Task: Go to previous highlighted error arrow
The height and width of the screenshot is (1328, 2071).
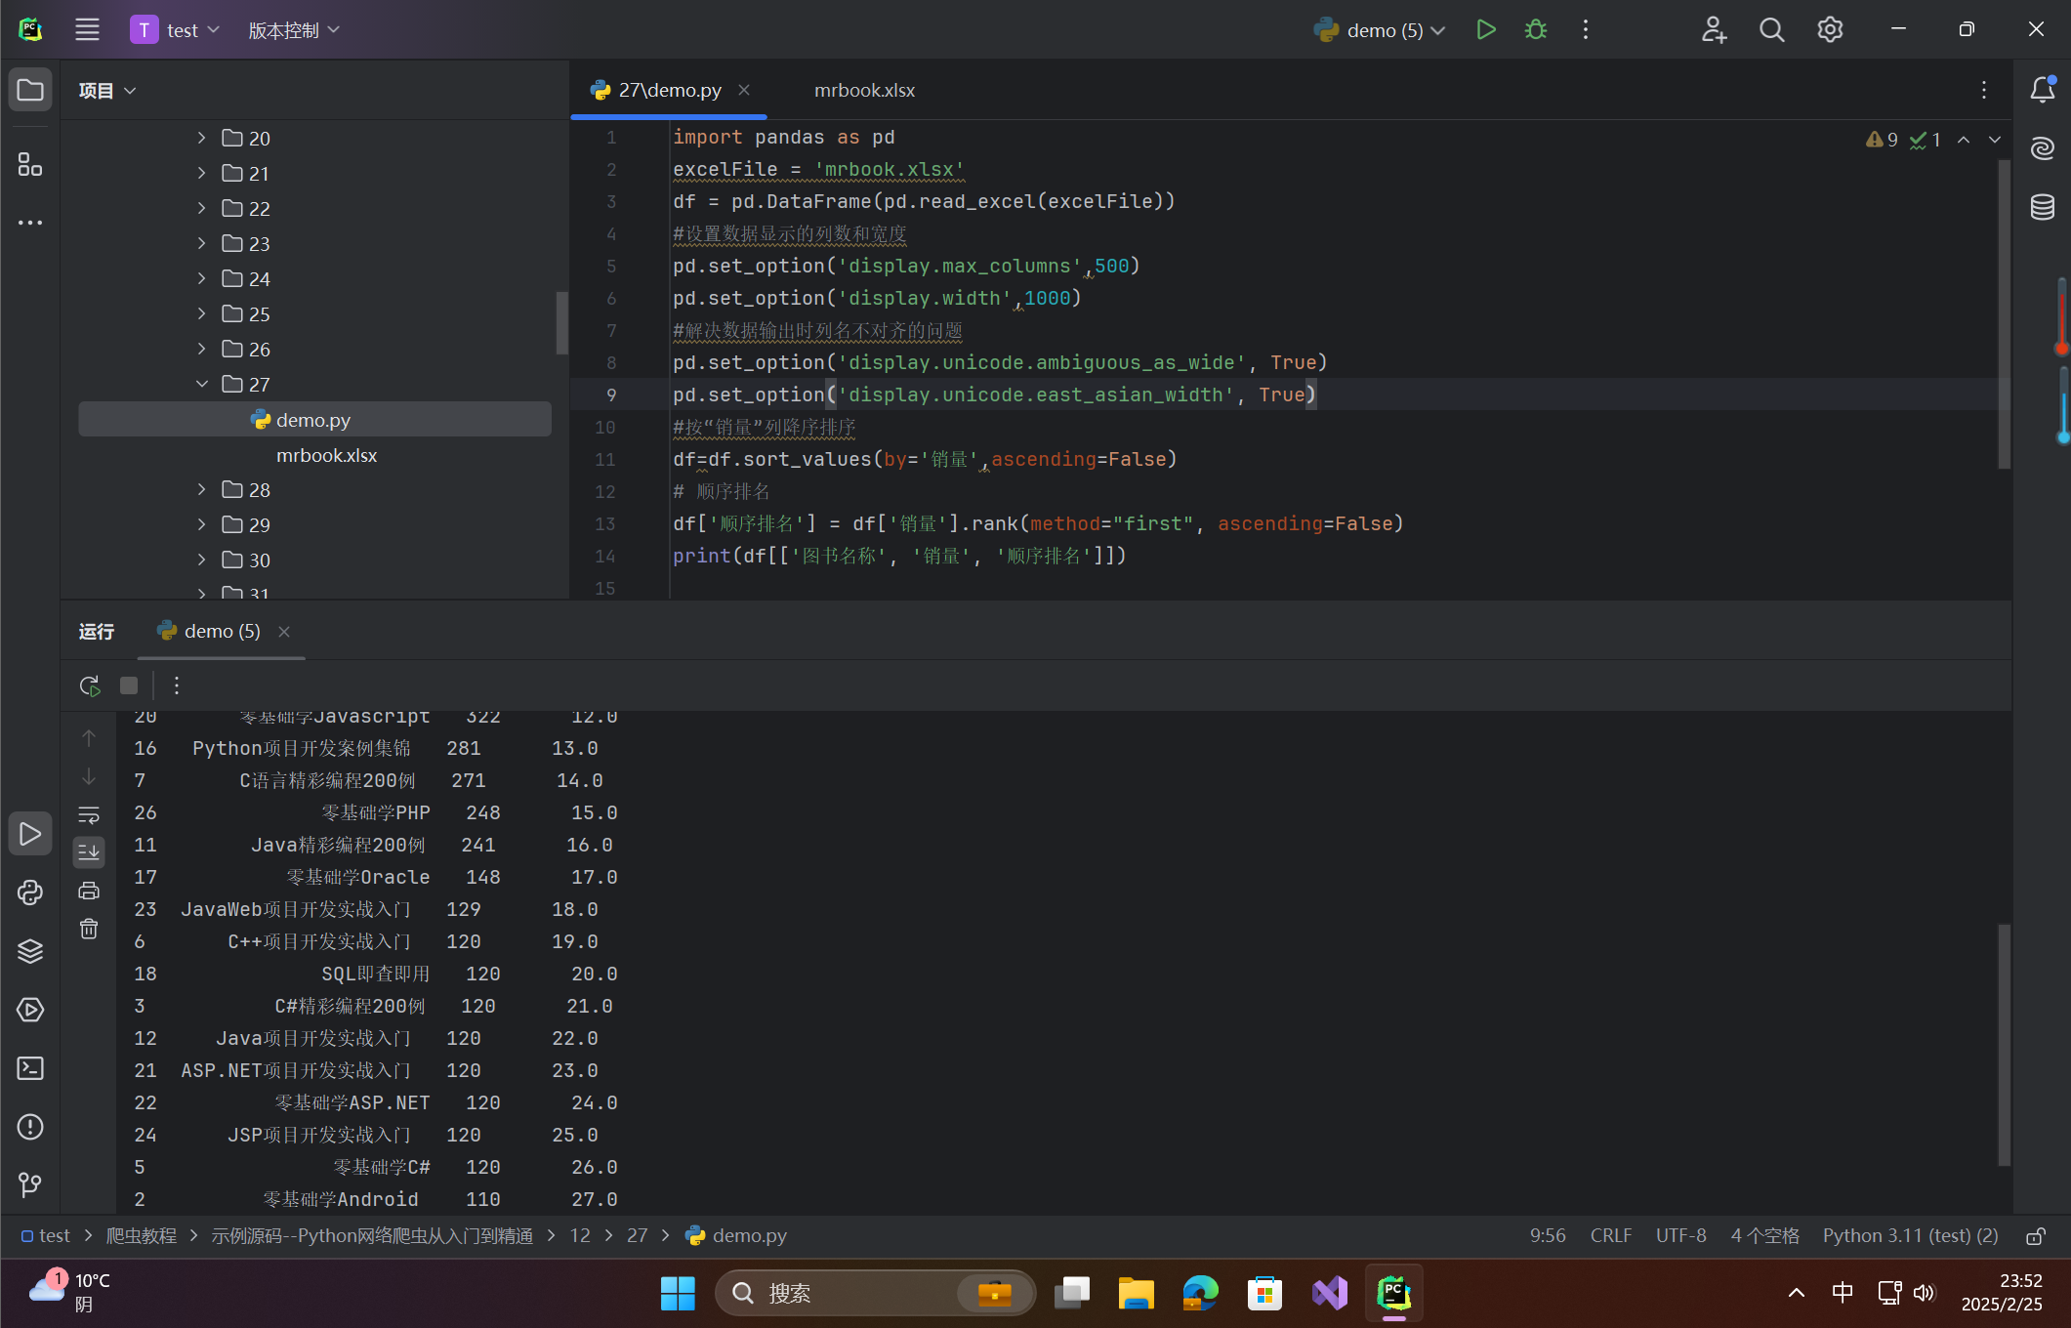Action: point(1964,140)
